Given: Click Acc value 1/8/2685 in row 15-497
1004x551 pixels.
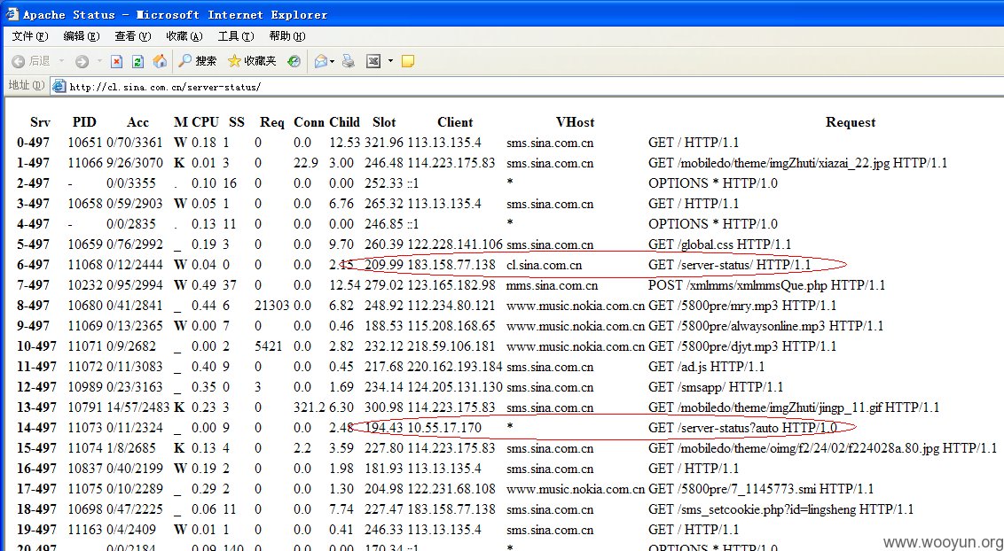Looking at the screenshot, I should point(131,448).
